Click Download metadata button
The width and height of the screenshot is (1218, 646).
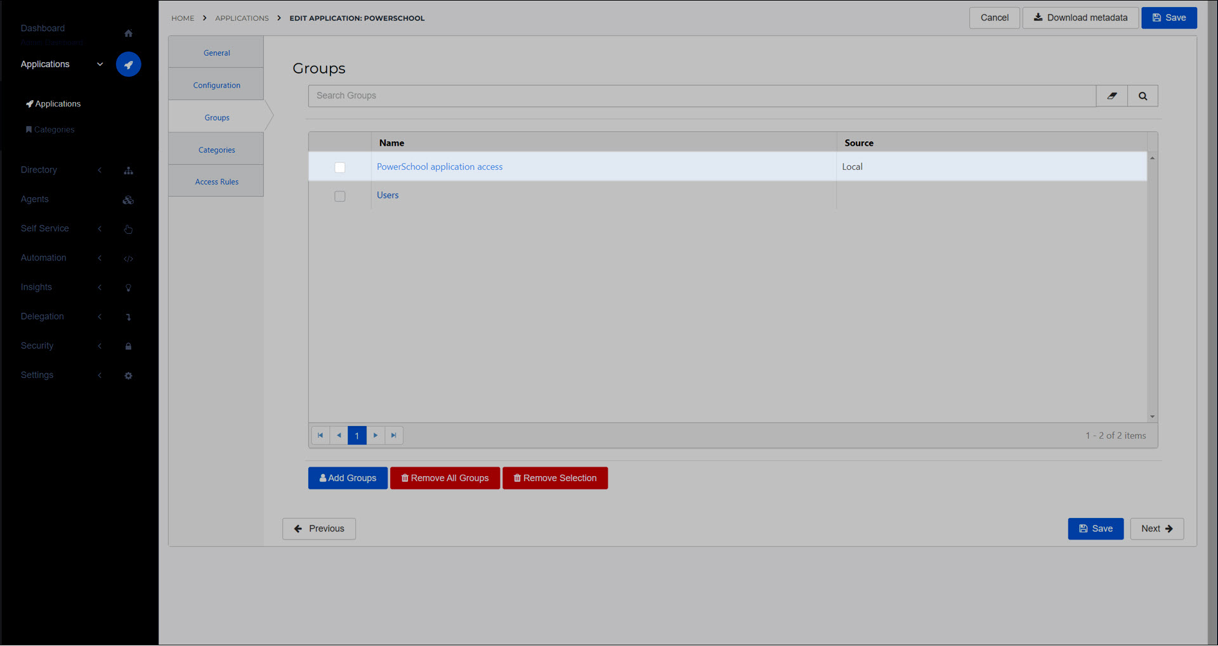coord(1080,18)
